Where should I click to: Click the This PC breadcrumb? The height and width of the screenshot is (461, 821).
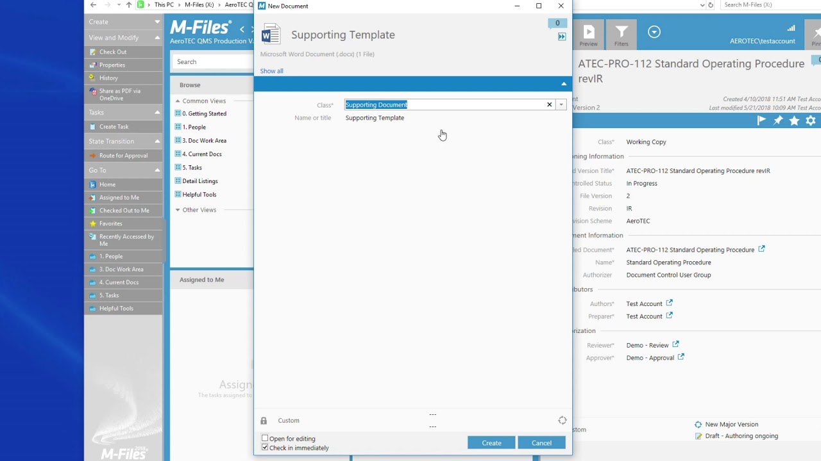[164, 5]
